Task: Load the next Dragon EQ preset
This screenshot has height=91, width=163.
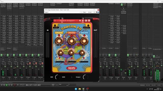Action: tap(83, 21)
